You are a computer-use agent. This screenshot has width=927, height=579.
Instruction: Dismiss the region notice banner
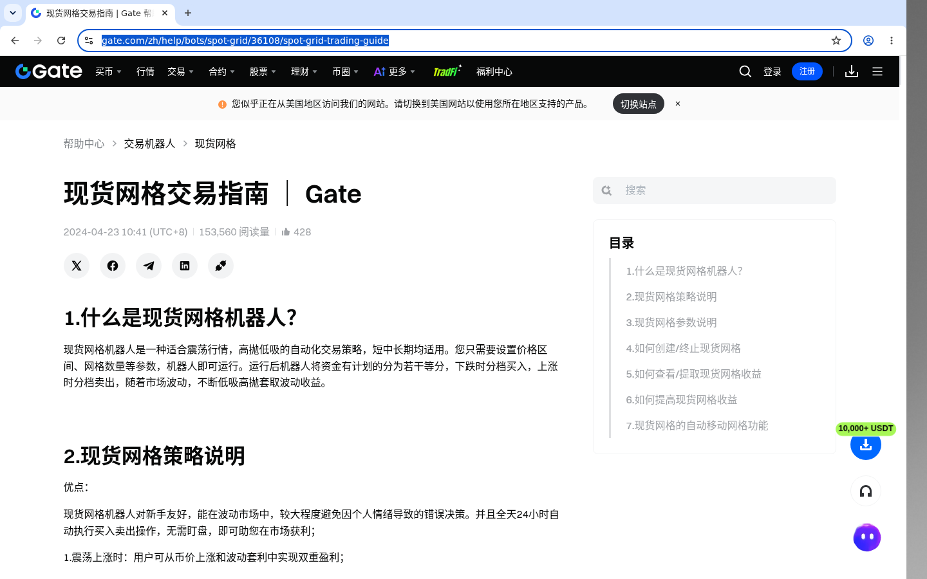click(x=678, y=104)
